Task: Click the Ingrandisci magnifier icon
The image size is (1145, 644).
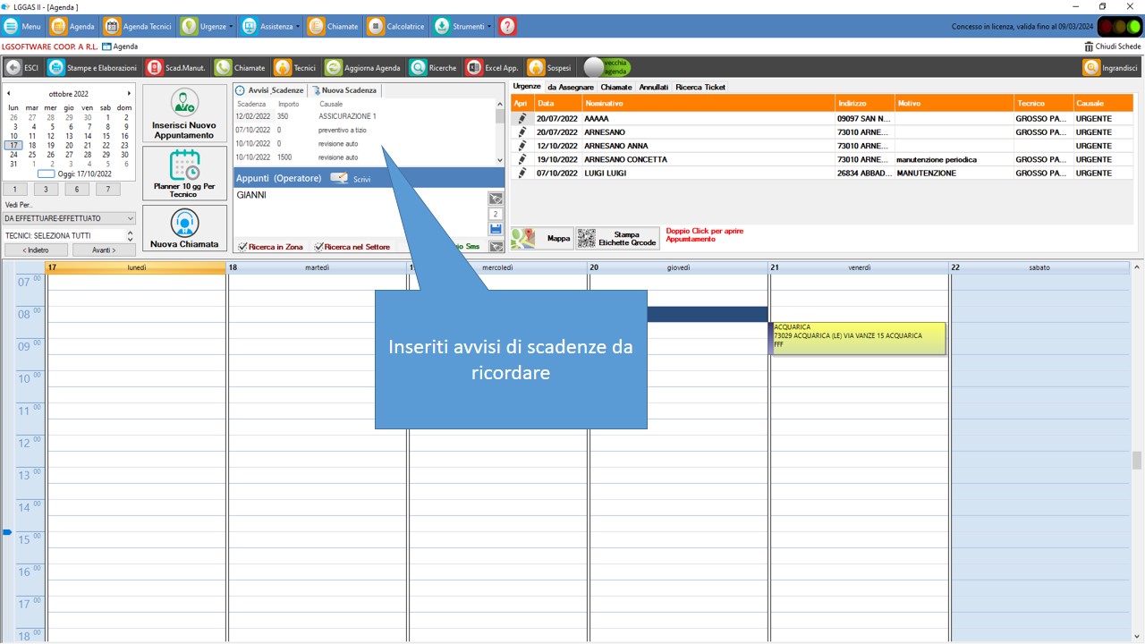Action: [1091, 68]
